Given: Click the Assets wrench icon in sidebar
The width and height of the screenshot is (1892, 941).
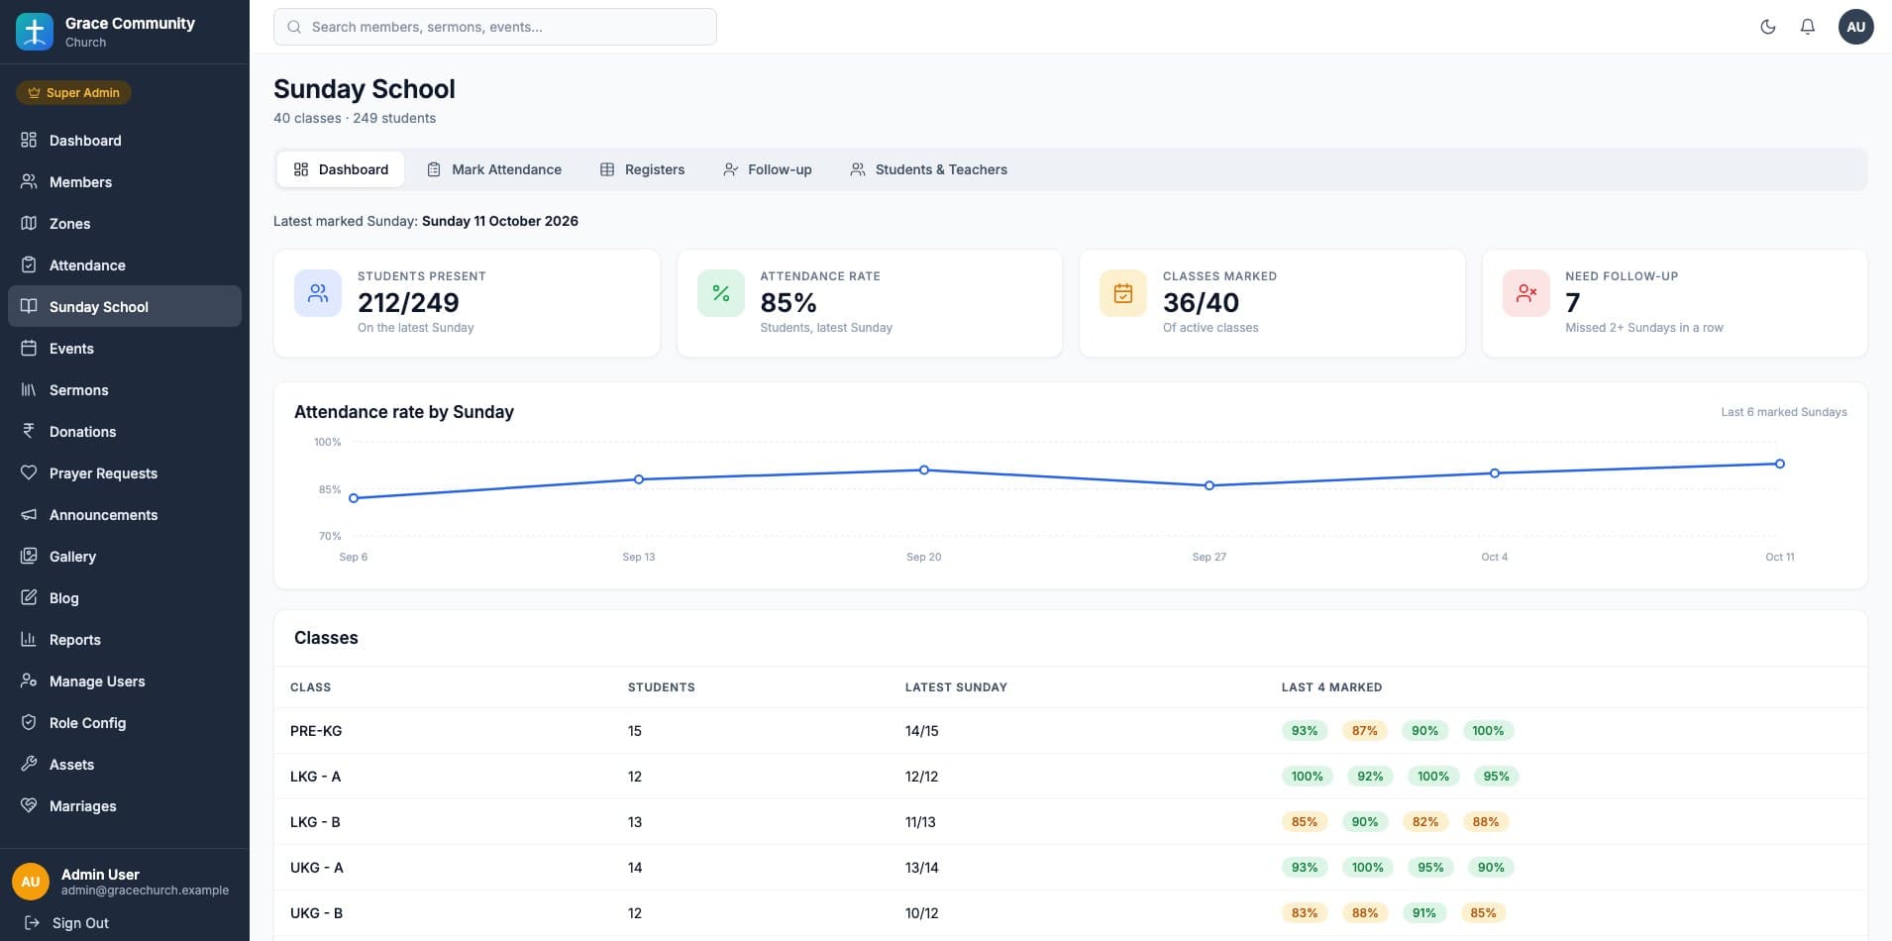Looking at the screenshot, I should pyautogui.click(x=29, y=764).
